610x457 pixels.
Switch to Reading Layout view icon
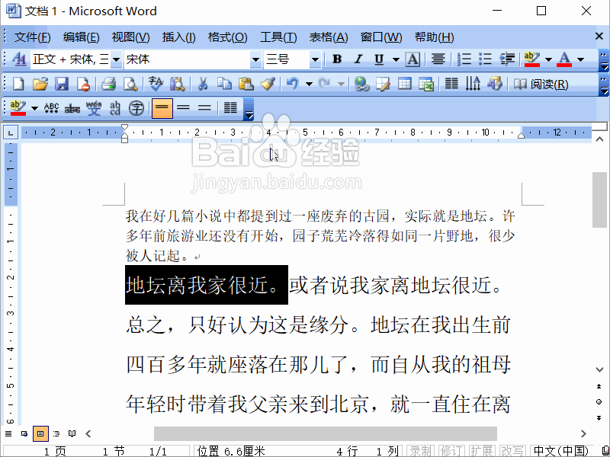[x=72, y=433]
